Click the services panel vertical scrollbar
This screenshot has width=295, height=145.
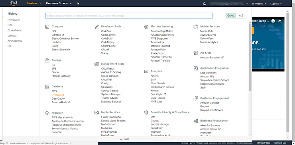250,57
